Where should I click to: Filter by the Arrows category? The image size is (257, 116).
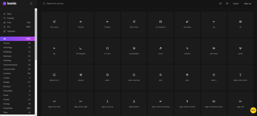tap(17, 43)
